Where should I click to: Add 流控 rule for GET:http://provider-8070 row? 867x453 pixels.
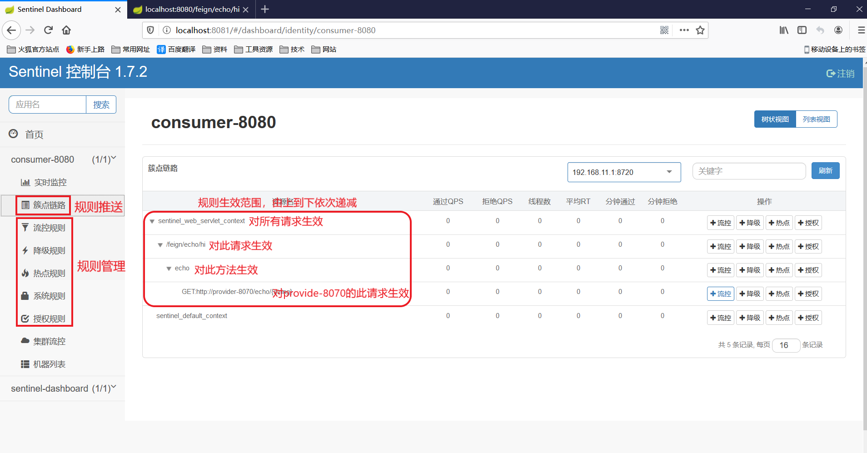click(721, 294)
